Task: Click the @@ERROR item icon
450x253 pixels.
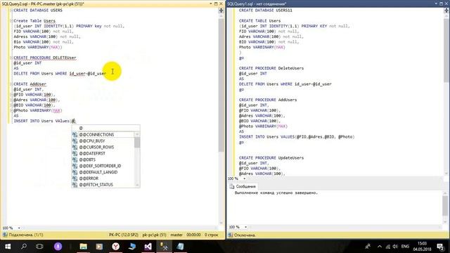Action: [x=75, y=179]
